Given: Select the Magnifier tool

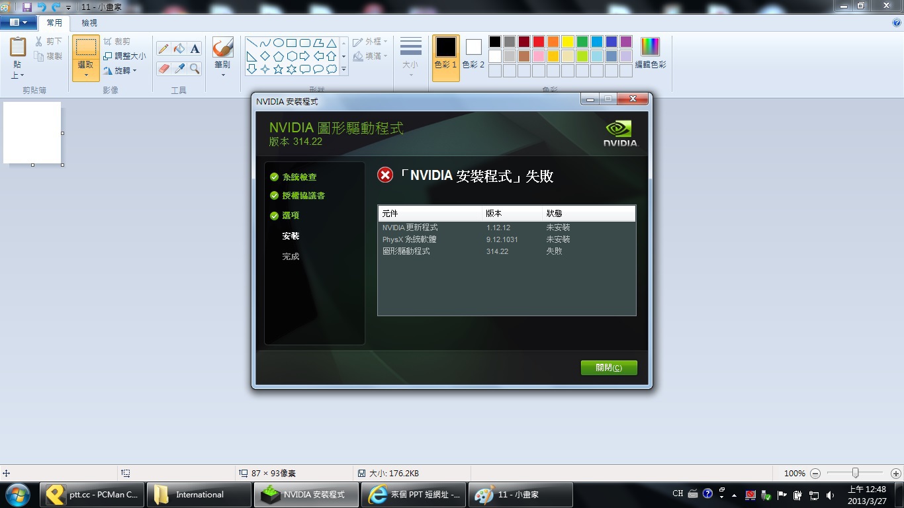Looking at the screenshot, I should pyautogui.click(x=195, y=69).
